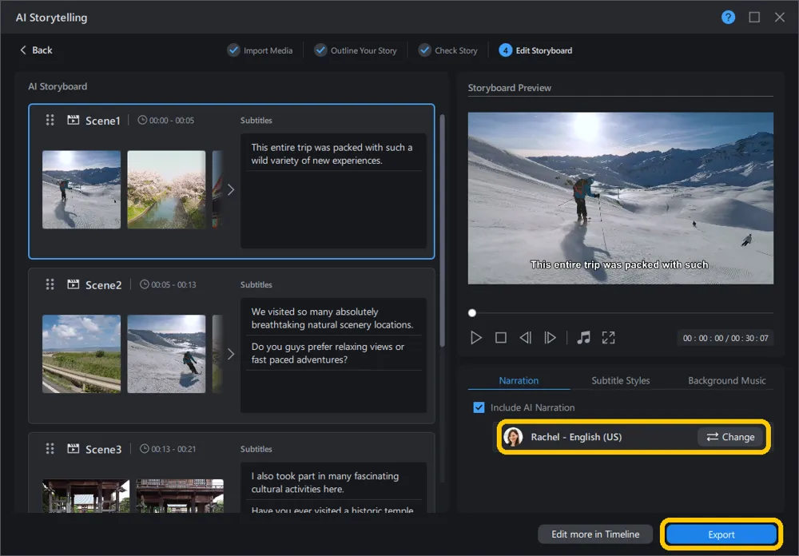Switch to the Background Music tab
Viewport: 799px width, 556px height.
point(726,380)
